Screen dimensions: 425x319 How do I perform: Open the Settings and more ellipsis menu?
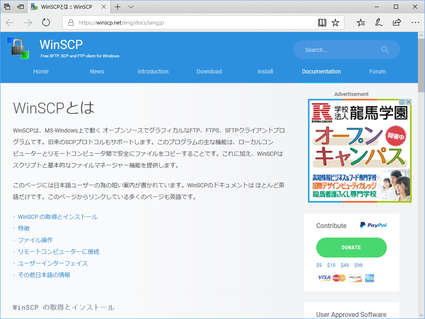coord(415,22)
